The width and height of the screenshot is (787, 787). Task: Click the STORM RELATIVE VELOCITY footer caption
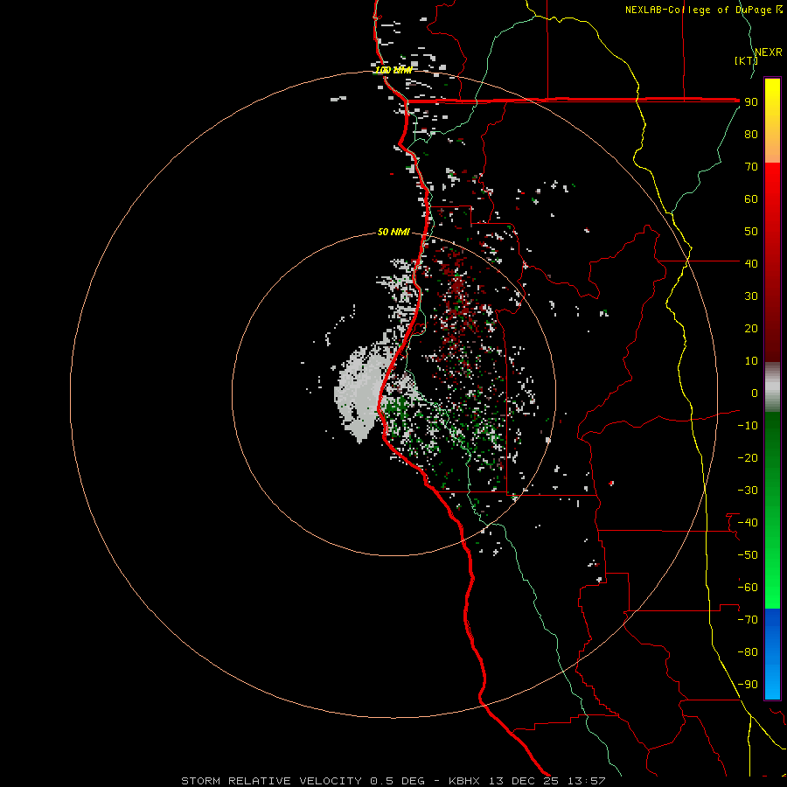pos(393,781)
